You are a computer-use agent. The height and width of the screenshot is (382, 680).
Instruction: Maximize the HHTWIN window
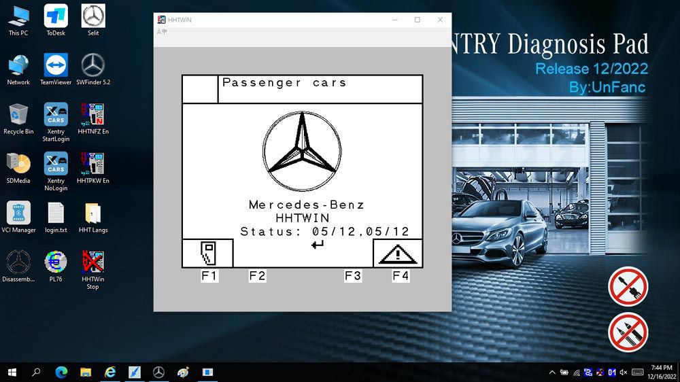point(418,20)
